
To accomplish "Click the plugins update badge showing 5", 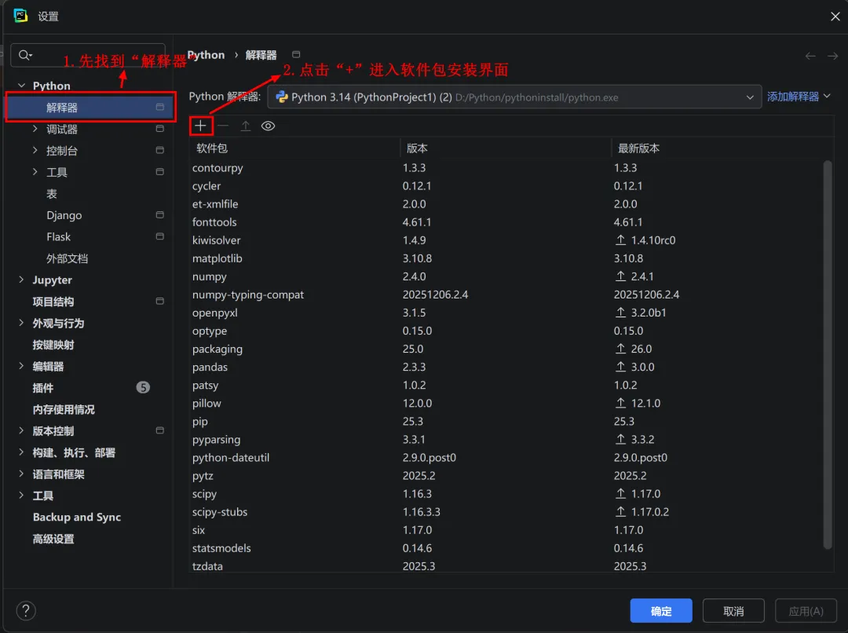I will (143, 387).
